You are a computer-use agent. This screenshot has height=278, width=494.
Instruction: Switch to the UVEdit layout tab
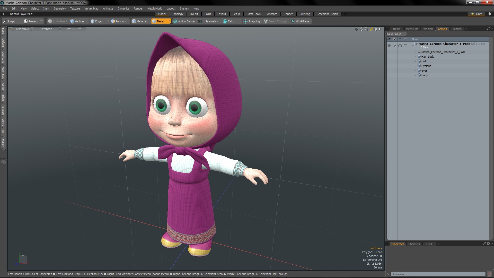[194, 14]
